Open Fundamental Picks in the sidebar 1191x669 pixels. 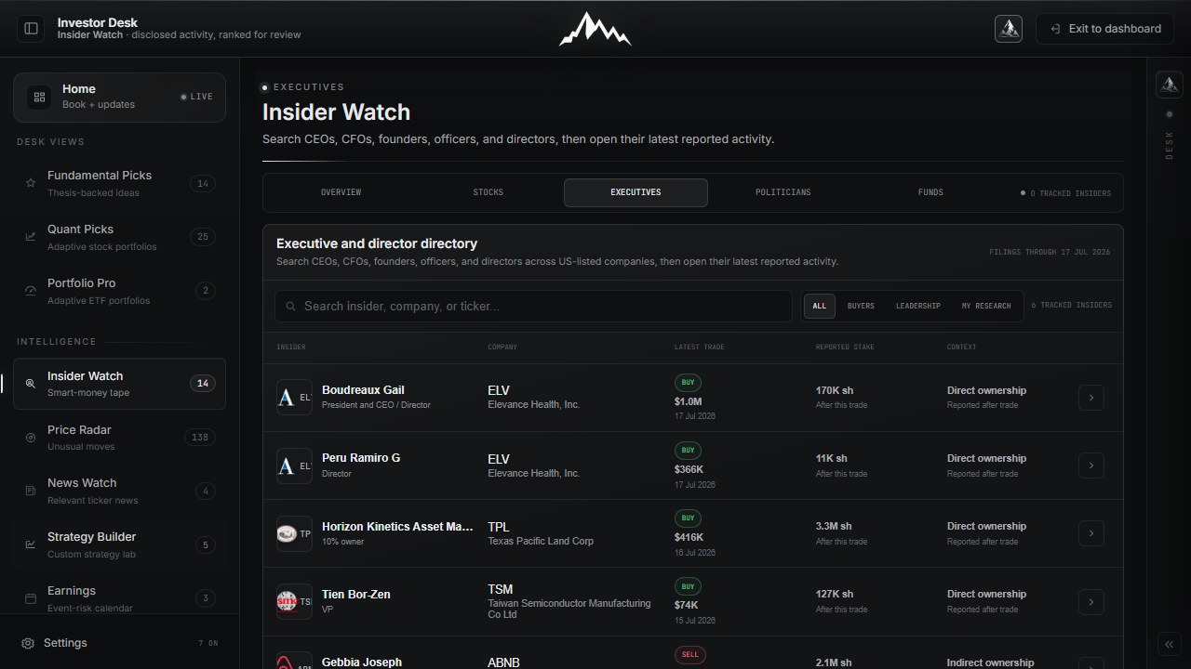[119, 184]
